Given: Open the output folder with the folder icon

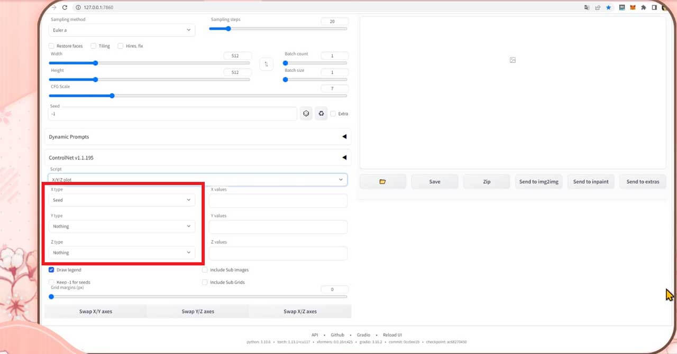Looking at the screenshot, I should [382, 182].
